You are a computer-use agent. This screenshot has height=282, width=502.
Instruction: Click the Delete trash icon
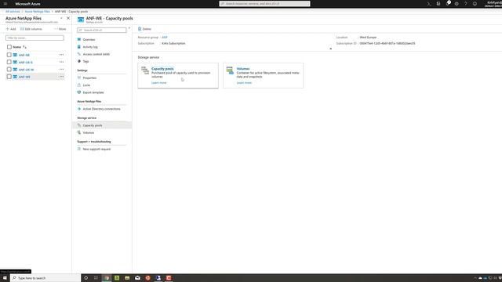point(140,29)
